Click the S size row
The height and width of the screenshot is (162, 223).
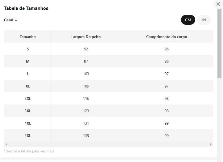pyautogui.click(x=28, y=49)
